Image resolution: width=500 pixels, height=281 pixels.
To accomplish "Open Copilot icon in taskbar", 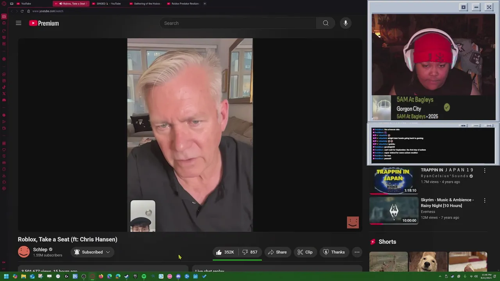I will [15, 276].
